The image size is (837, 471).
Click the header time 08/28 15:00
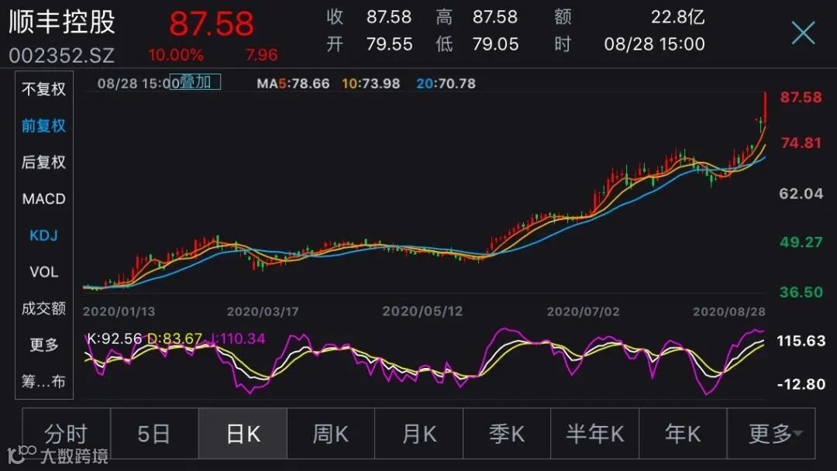(654, 44)
